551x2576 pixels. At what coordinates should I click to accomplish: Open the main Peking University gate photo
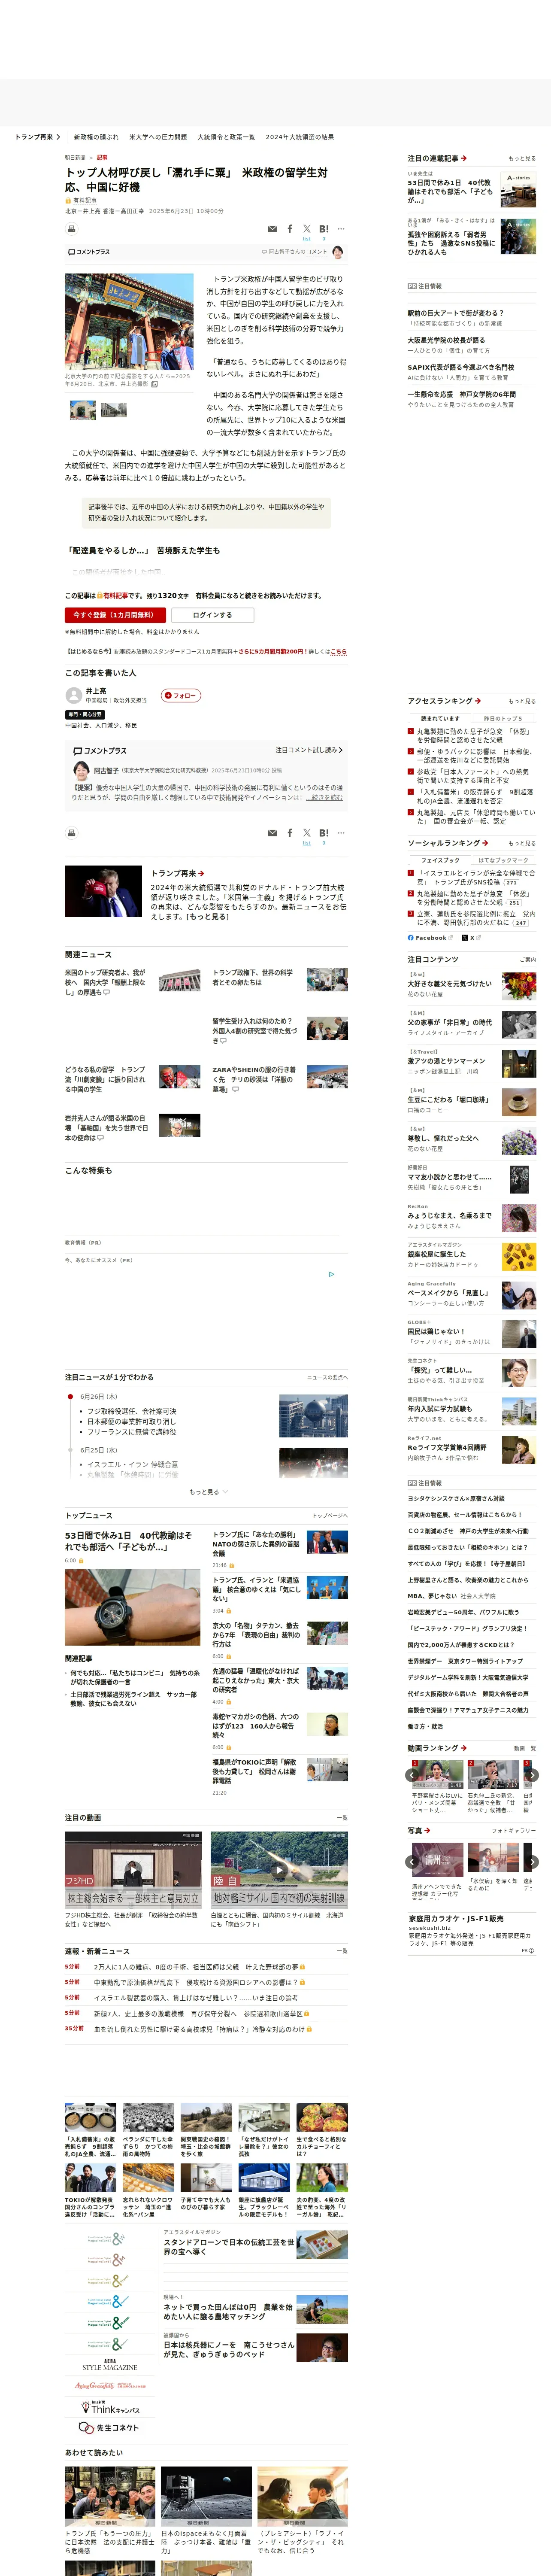coord(129,322)
